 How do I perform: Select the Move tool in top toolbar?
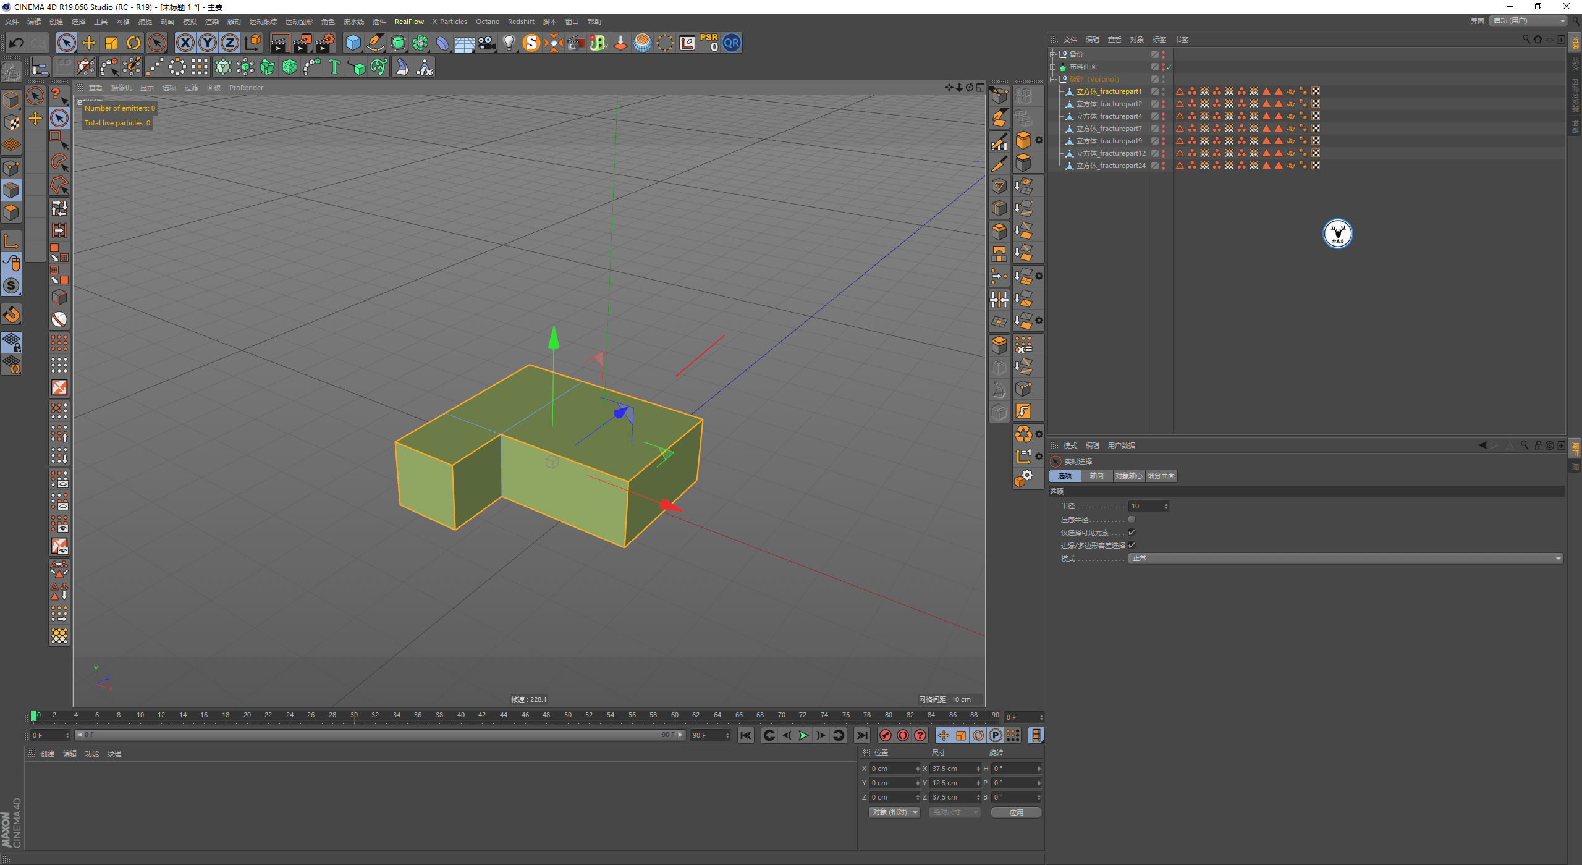point(89,43)
